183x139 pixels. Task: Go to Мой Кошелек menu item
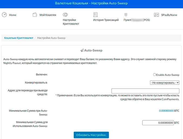tap(48, 15)
